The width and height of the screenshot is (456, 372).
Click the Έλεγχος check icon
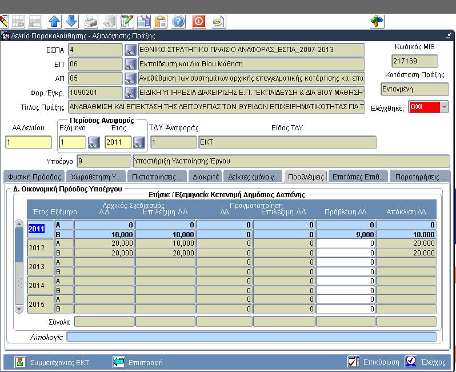(411, 362)
